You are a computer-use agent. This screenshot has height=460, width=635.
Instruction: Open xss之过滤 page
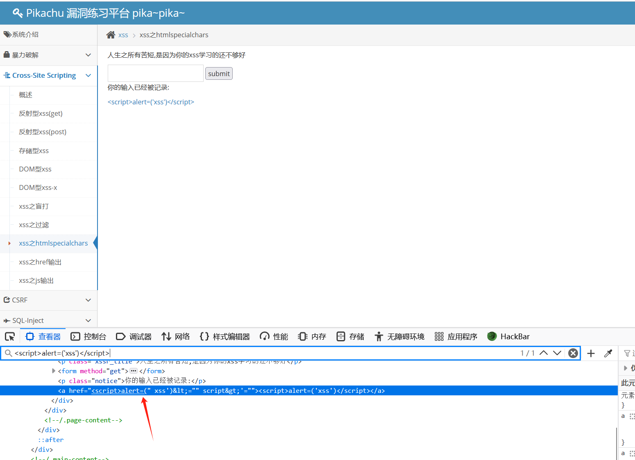[x=34, y=225]
